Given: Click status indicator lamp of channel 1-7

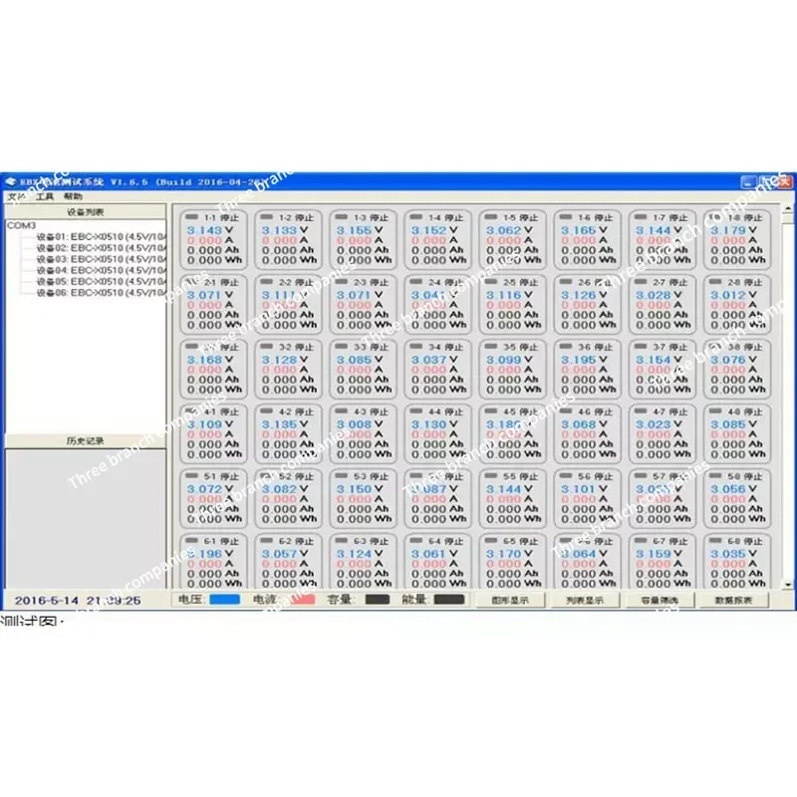Looking at the screenshot, I should pyautogui.click(x=641, y=217).
